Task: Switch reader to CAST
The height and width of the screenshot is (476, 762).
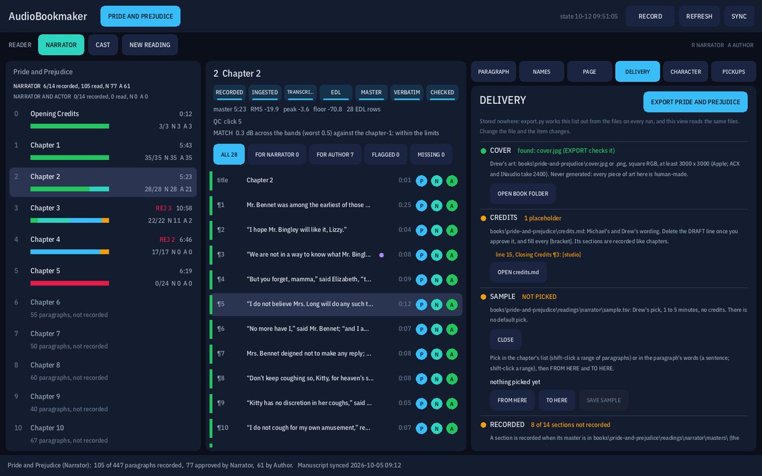Action: [103, 45]
